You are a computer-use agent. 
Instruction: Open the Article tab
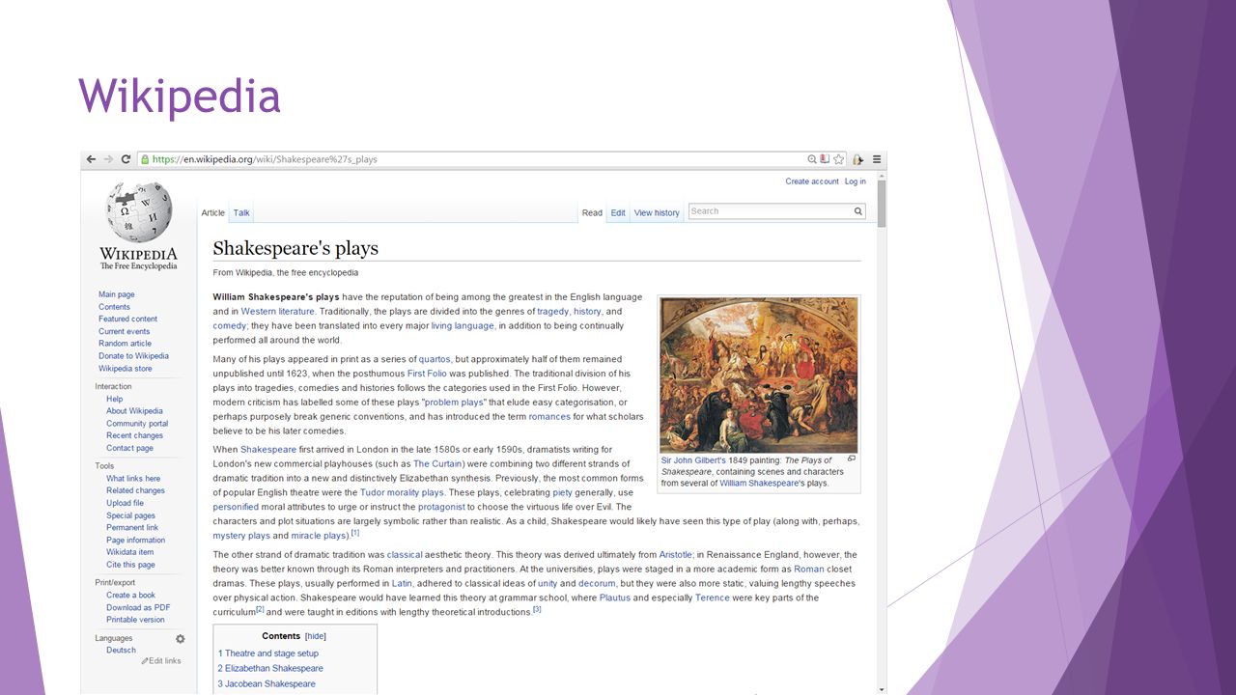(x=212, y=213)
